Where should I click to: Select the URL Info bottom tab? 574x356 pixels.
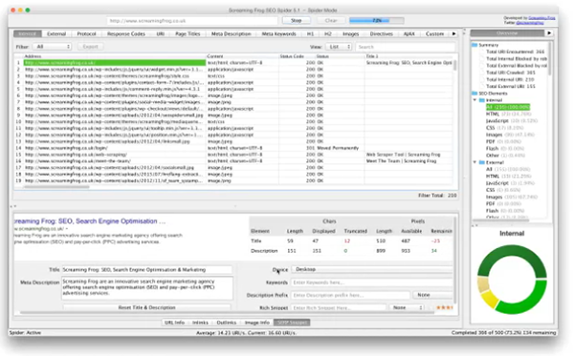click(174, 323)
